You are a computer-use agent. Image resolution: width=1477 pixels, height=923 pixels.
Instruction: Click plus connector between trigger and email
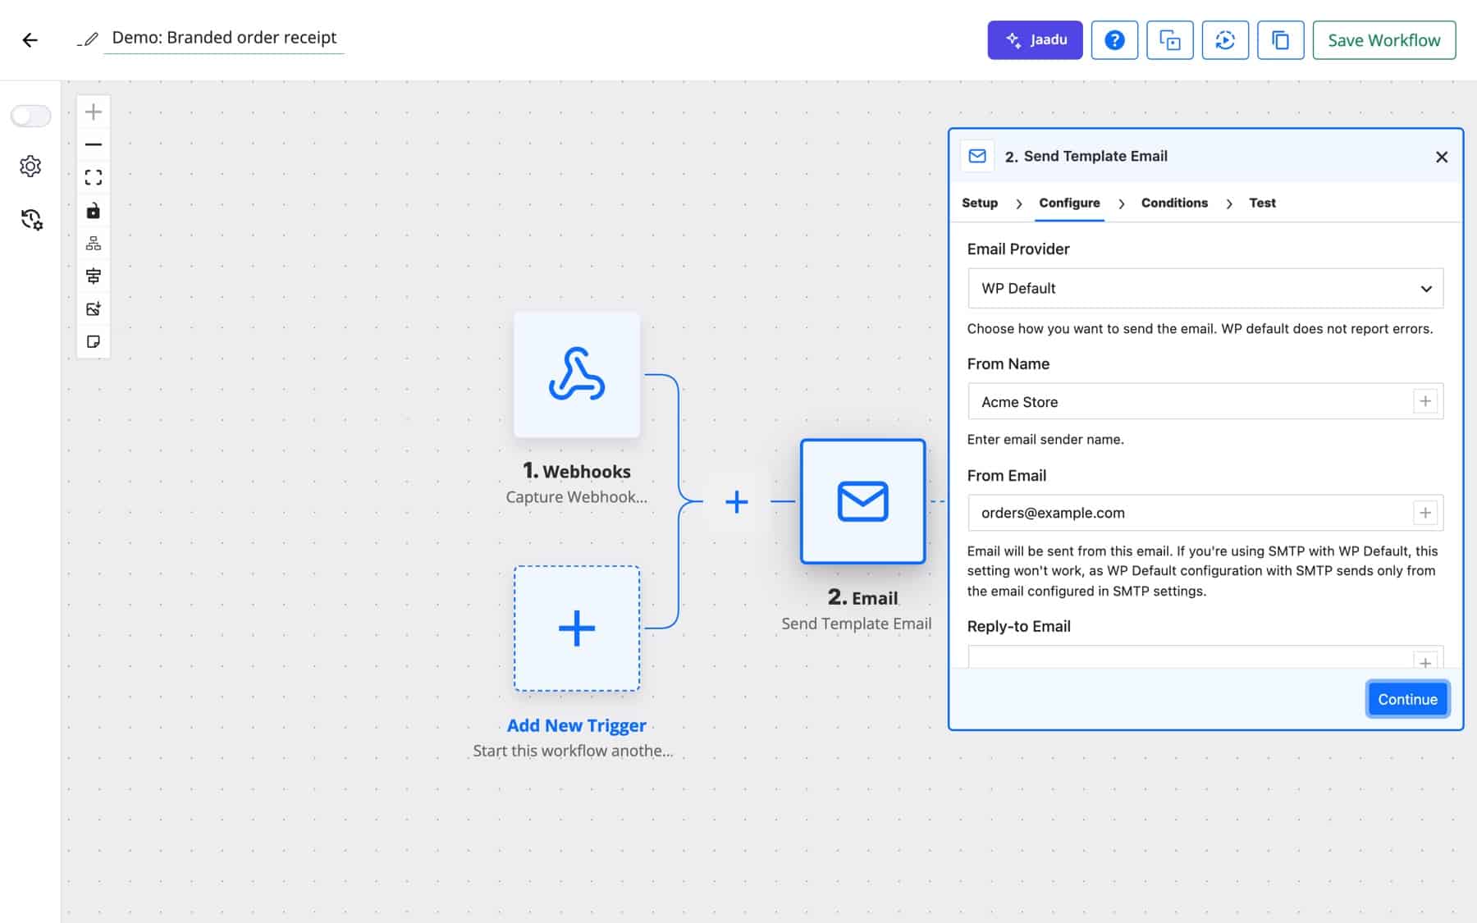[737, 501]
